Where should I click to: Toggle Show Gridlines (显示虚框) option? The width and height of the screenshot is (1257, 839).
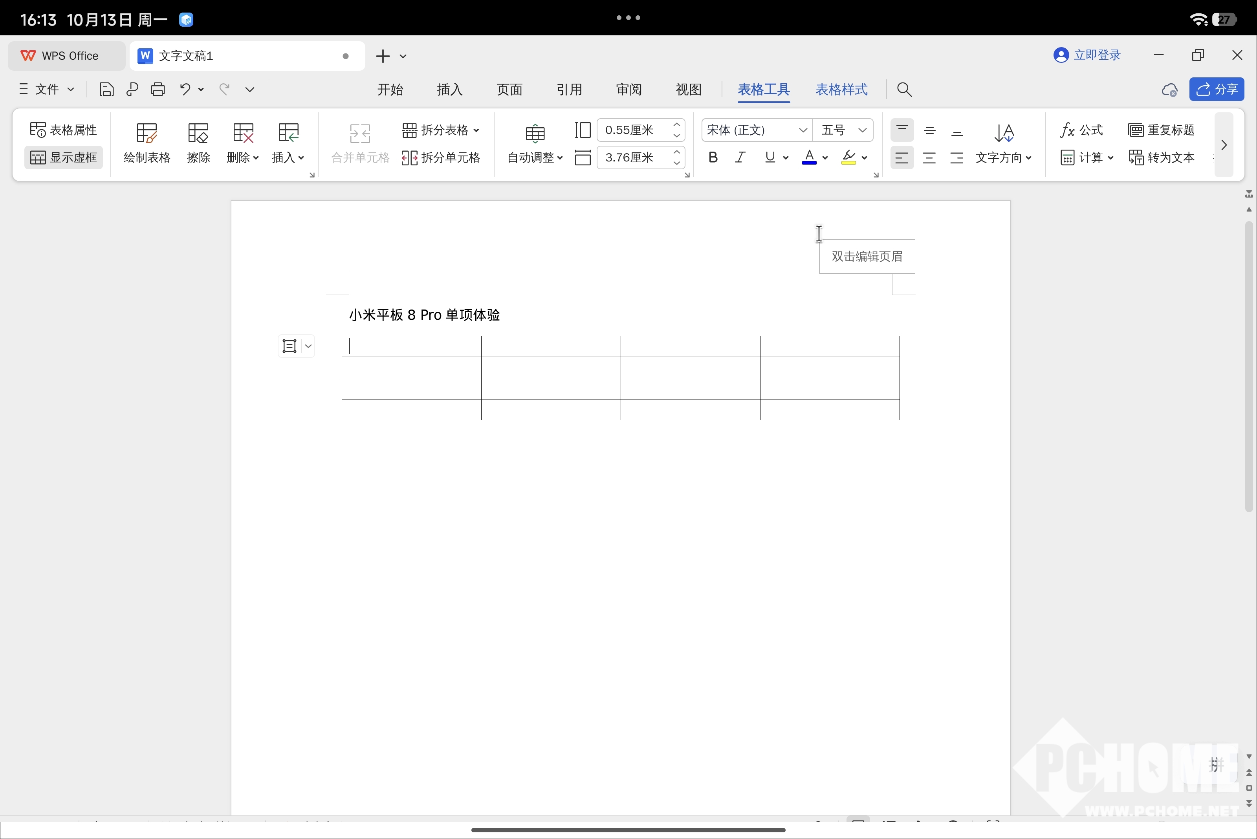[63, 158]
